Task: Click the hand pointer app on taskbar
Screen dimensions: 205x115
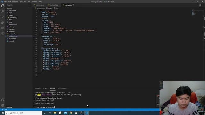Action: (76, 113)
